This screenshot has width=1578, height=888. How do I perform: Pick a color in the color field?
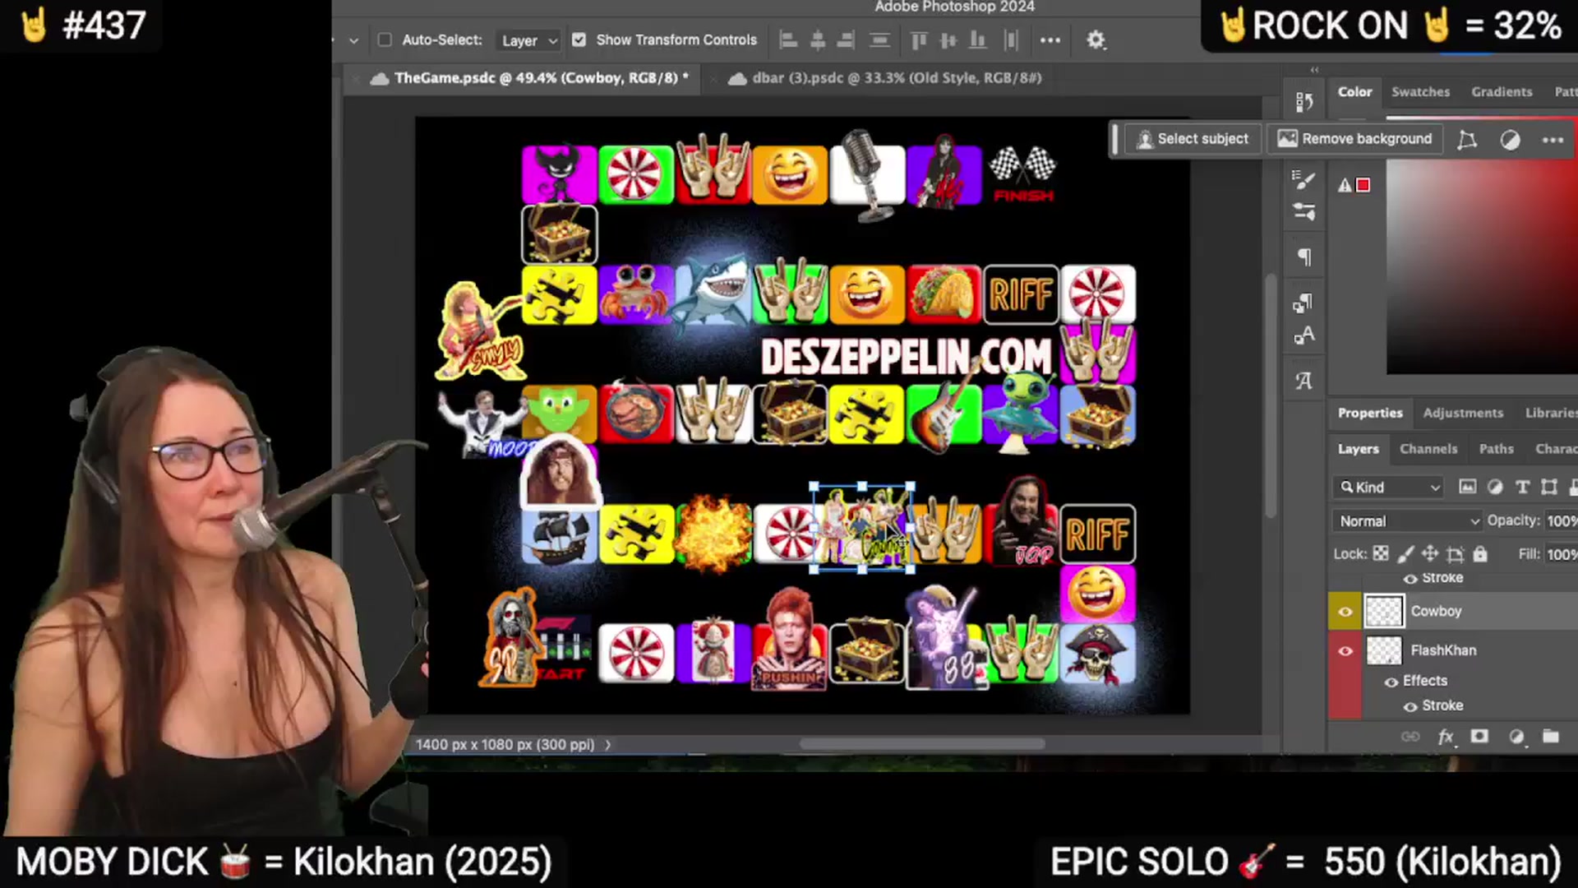(1482, 267)
